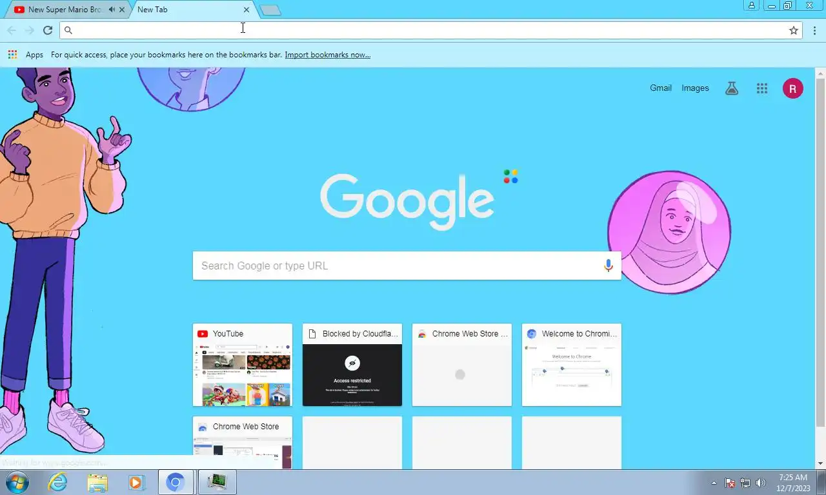Open the taskbar clock showing 7:25 AM
The image size is (826, 495).
(x=793, y=483)
